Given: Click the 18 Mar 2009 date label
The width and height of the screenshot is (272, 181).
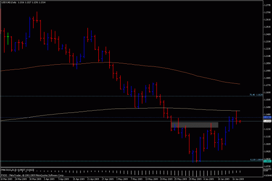Looking at the screenshot, I should click(6, 179).
